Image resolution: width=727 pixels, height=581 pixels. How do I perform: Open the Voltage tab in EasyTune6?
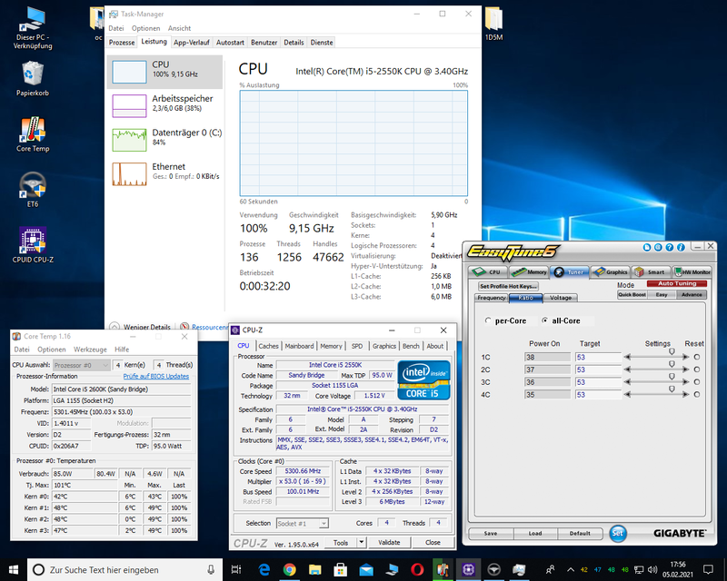click(561, 298)
